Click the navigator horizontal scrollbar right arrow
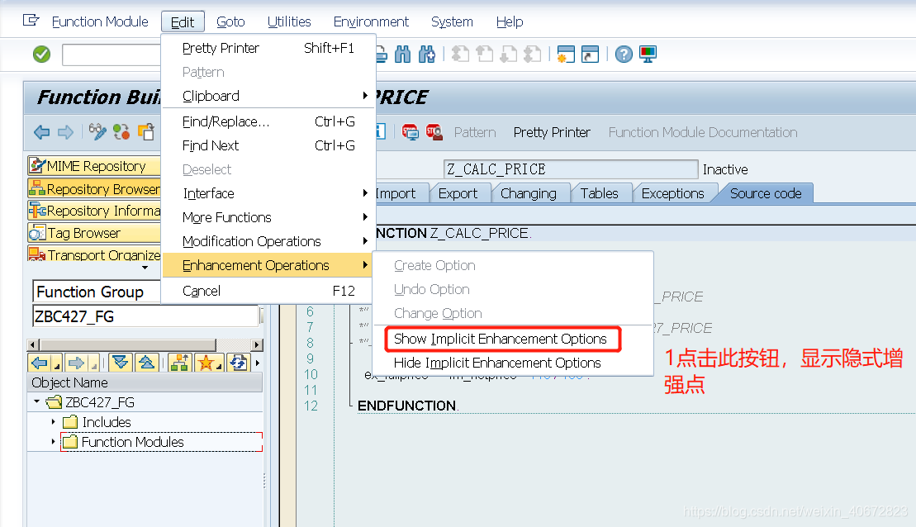916x527 pixels. point(256,344)
